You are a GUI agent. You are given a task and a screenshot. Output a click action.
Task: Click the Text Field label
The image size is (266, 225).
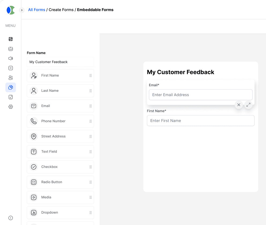49,152
